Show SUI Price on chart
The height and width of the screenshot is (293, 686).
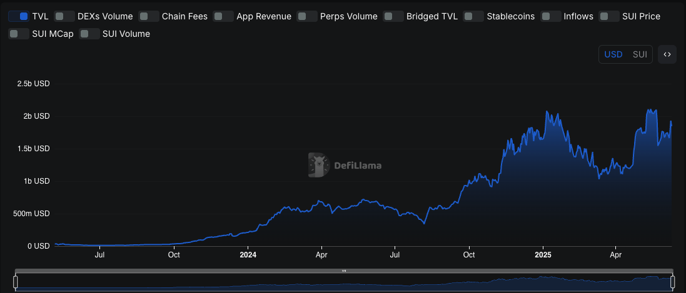pyautogui.click(x=610, y=16)
